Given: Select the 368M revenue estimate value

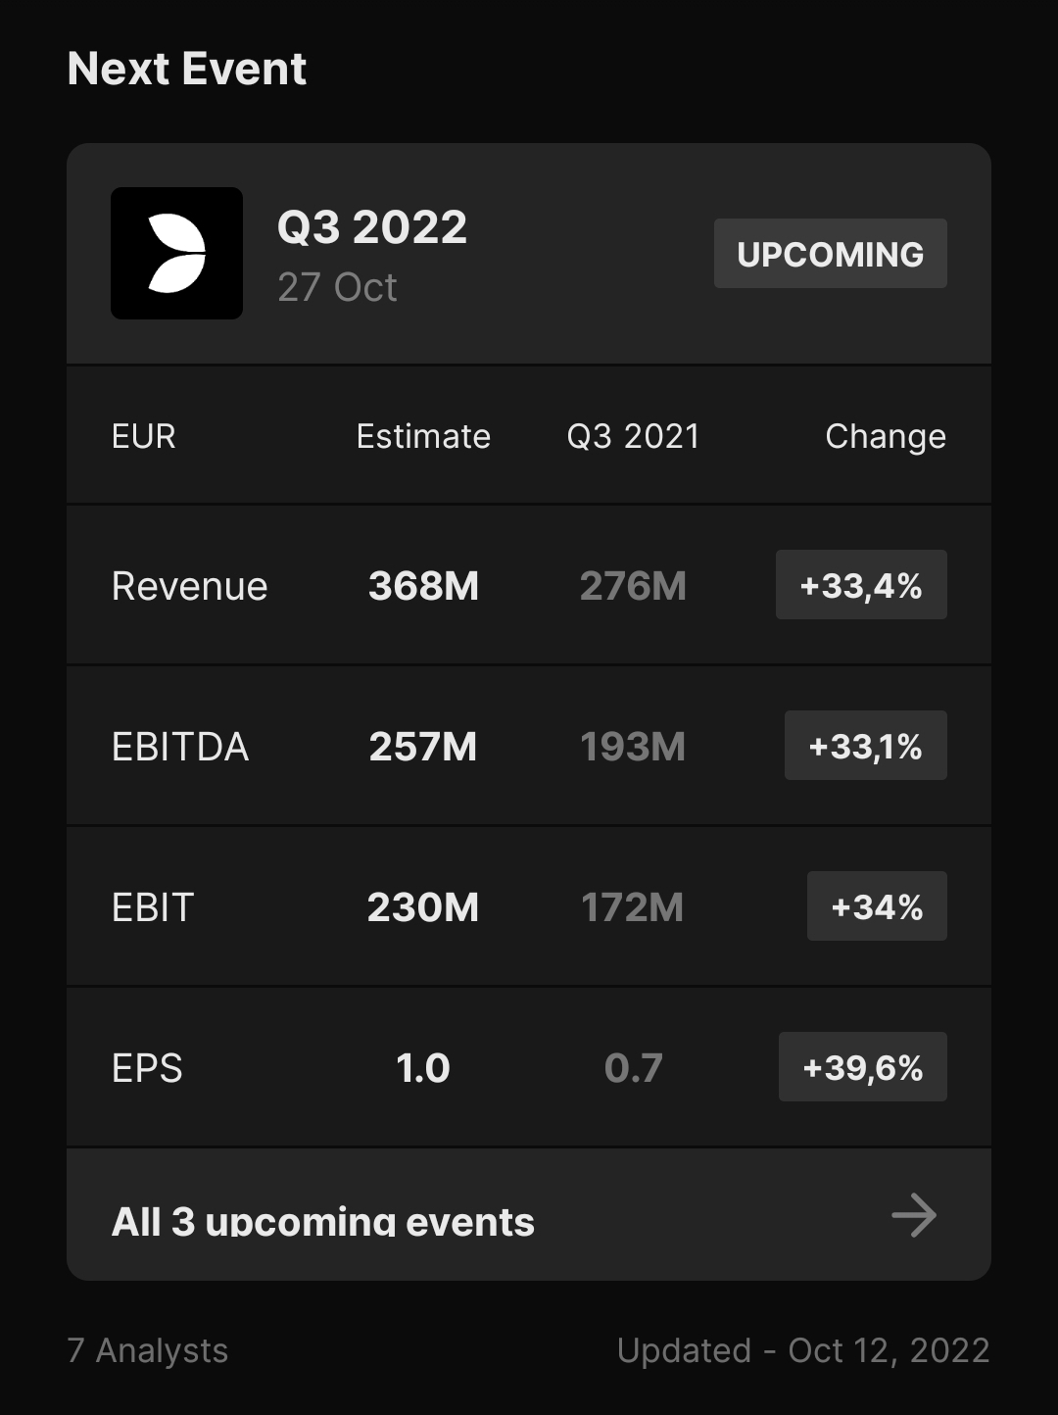Looking at the screenshot, I should (x=423, y=586).
